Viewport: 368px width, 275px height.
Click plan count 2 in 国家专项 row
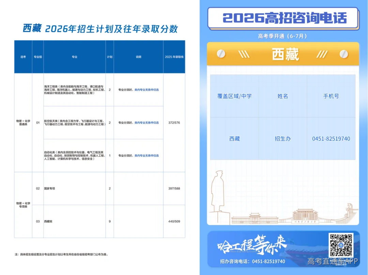point(110,188)
